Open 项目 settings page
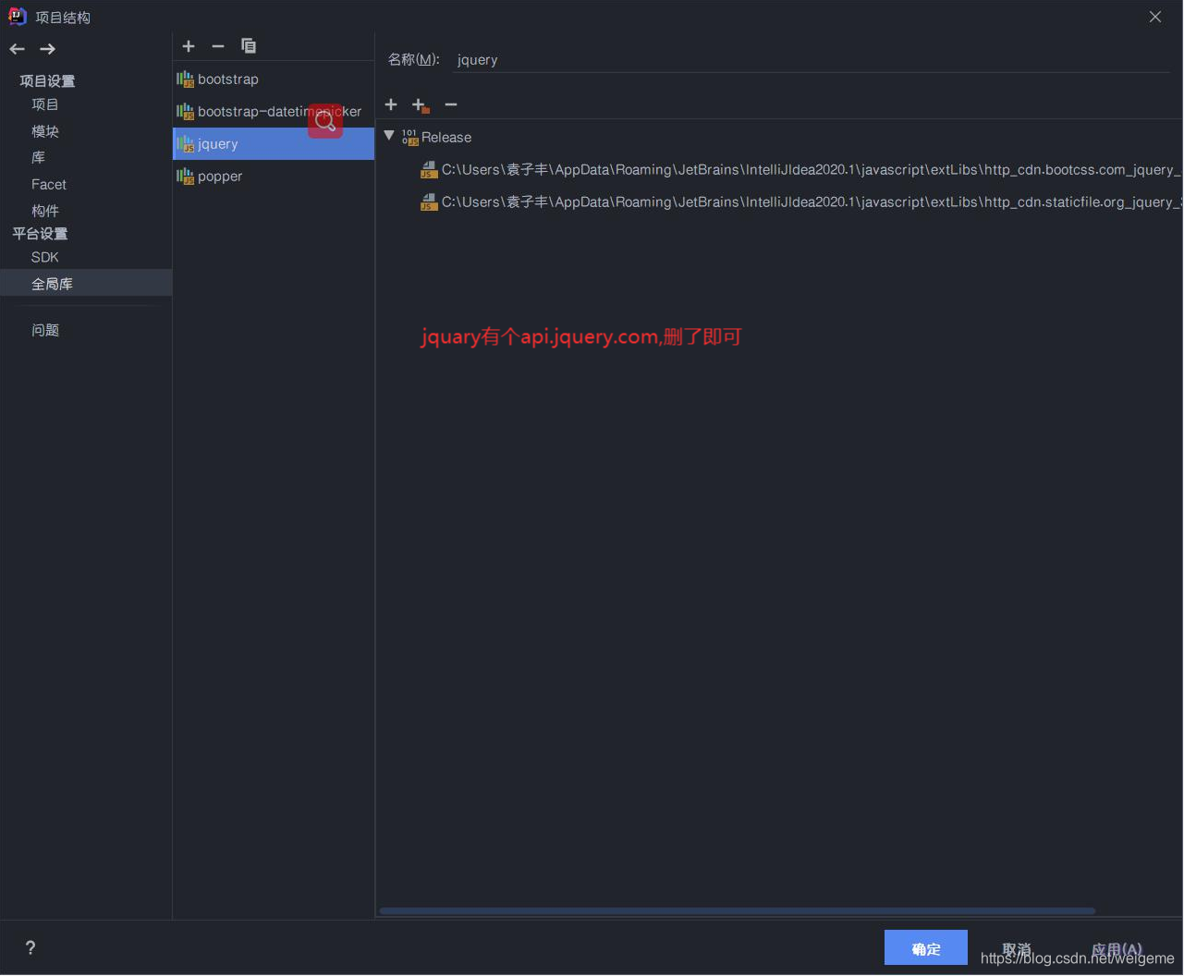 coord(45,104)
